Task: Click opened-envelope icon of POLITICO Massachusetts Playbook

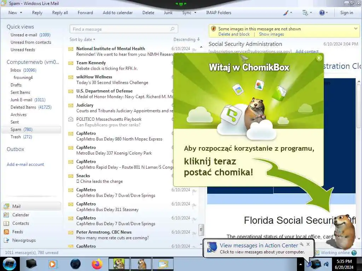Action: point(71,119)
